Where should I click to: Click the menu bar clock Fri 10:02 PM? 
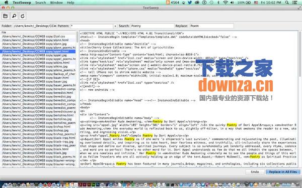(271, 3)
